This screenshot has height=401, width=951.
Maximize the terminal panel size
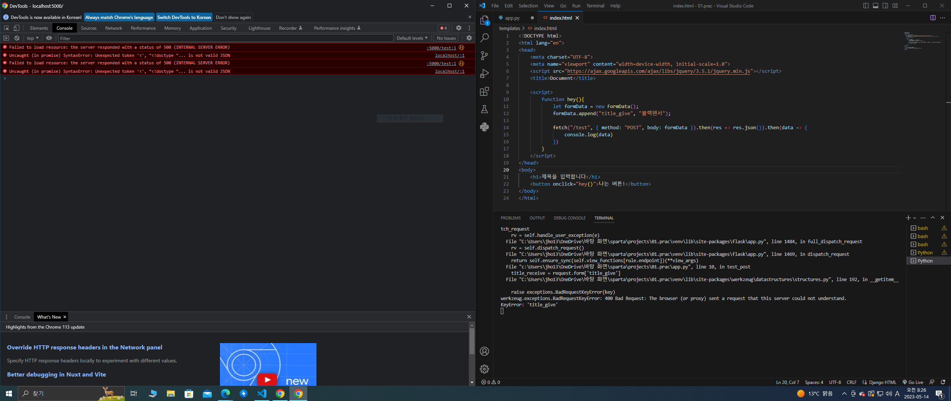[933, 218]
